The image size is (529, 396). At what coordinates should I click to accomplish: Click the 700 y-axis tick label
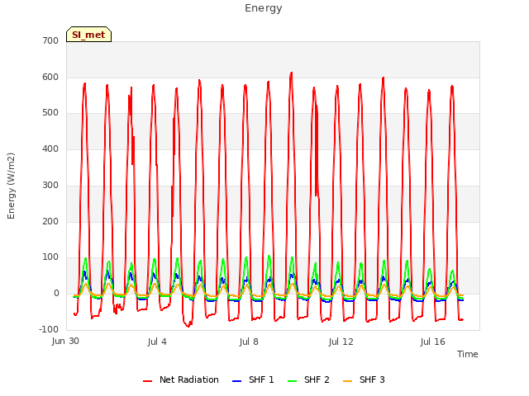click(50, 40)
